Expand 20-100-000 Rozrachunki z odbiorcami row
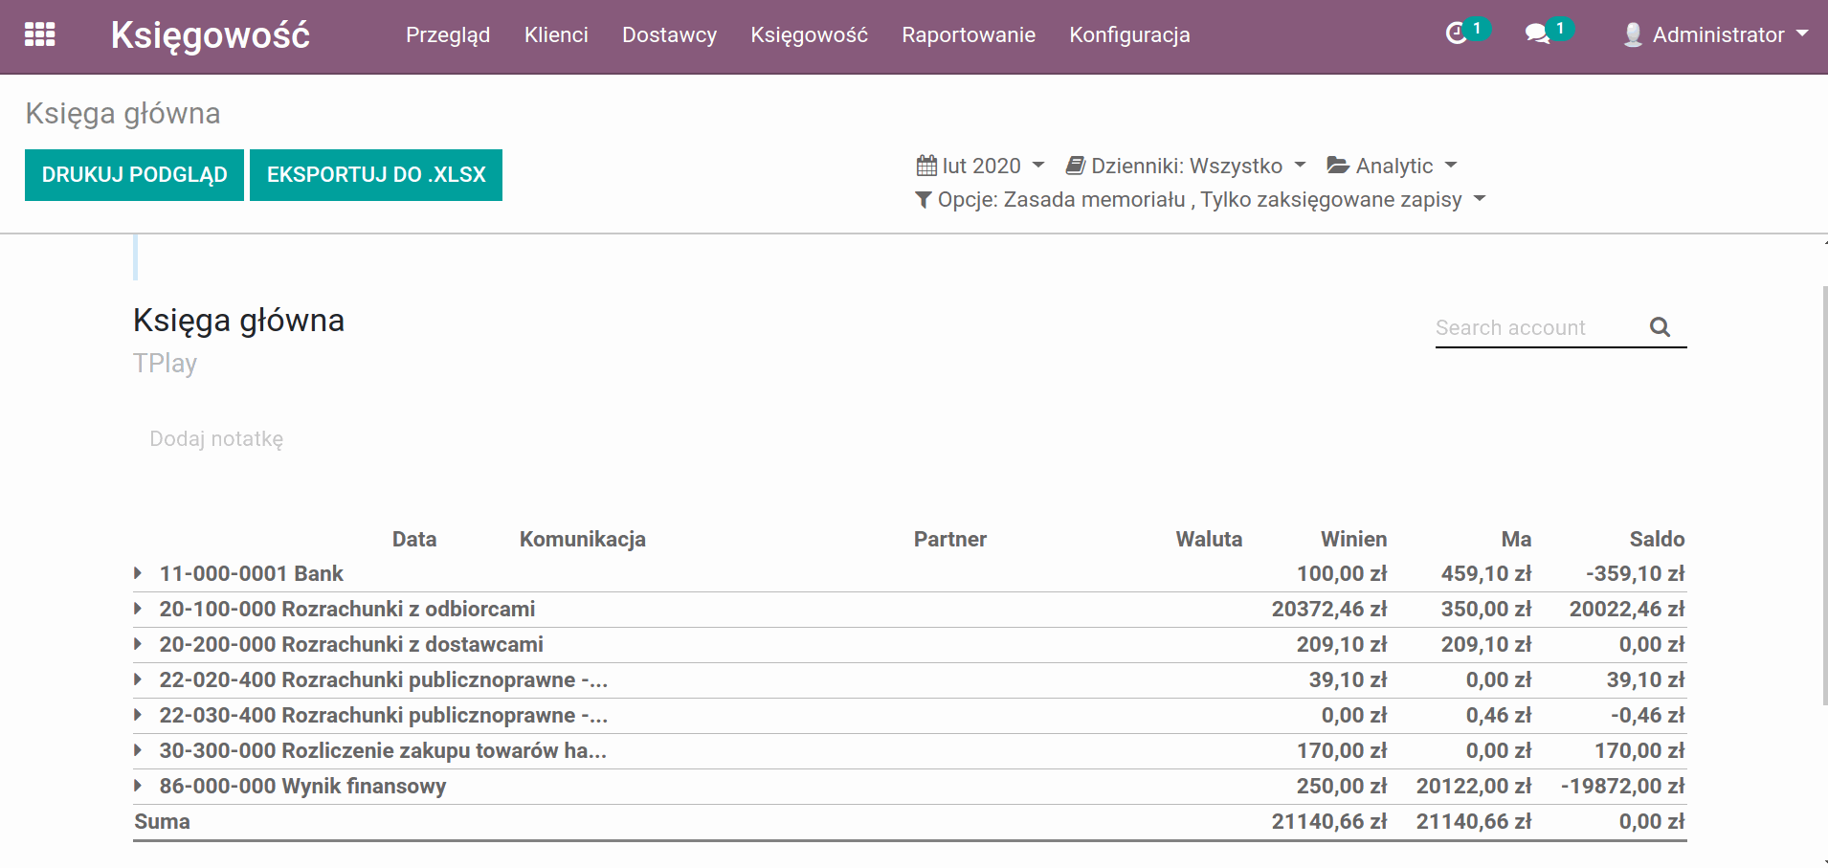Screen dimensions: 1828x868 tap(138, 609)
